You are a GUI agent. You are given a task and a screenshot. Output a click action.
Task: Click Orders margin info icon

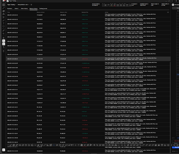pos(158,4)
